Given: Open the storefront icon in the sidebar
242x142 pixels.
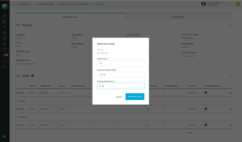Looking at the screenshot, I should pos(5,38).
